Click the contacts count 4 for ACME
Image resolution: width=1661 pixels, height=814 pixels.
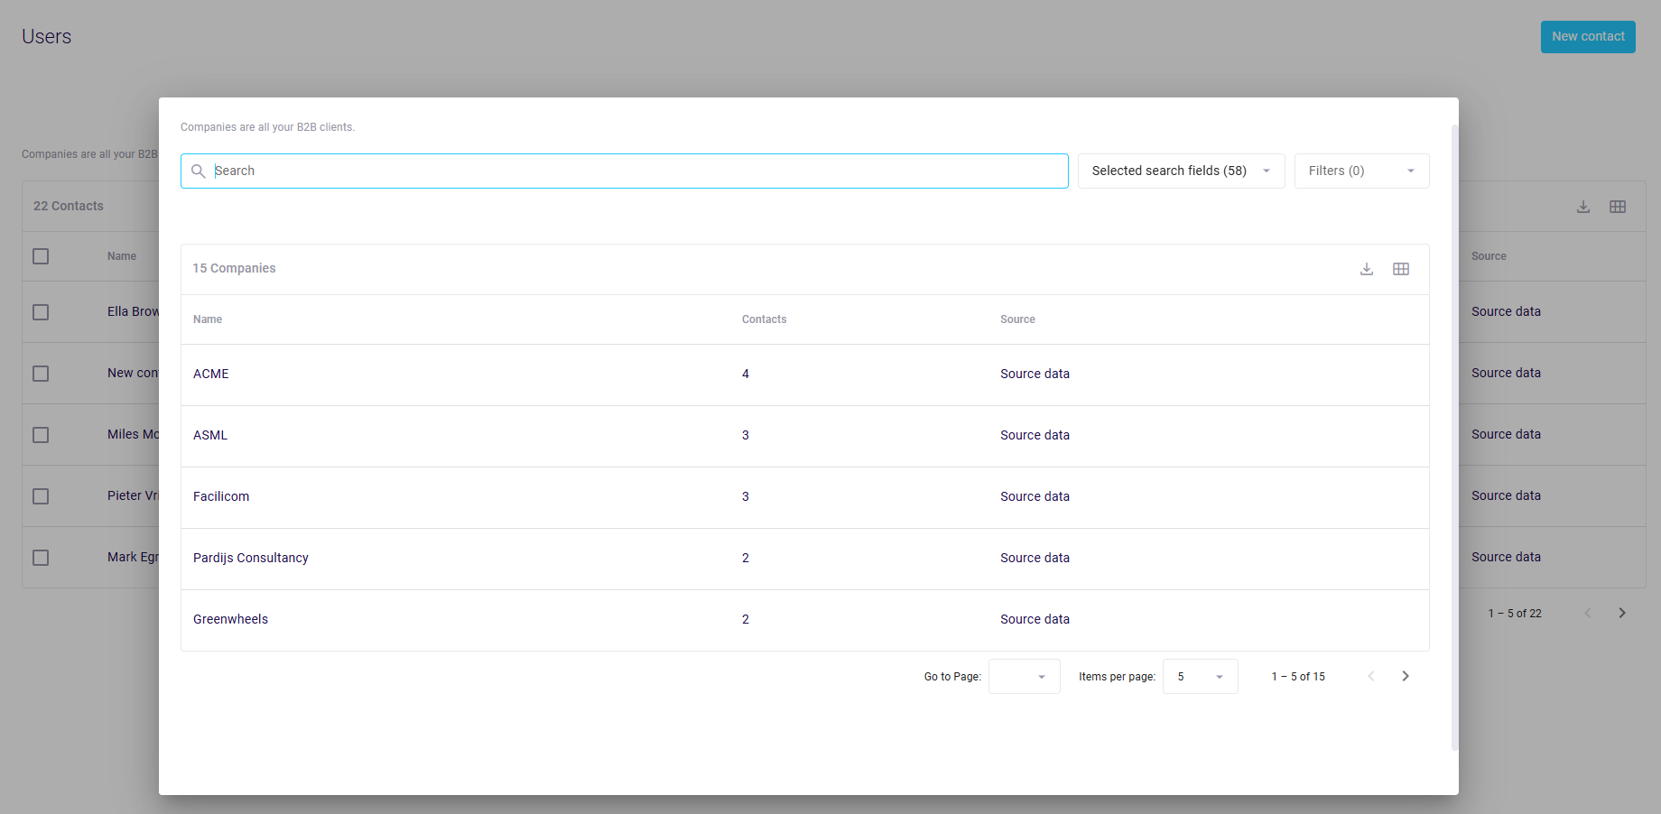point(746,374)
